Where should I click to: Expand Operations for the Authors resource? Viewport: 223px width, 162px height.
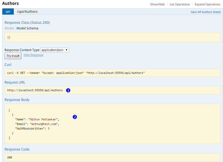[x=207, y=4]
